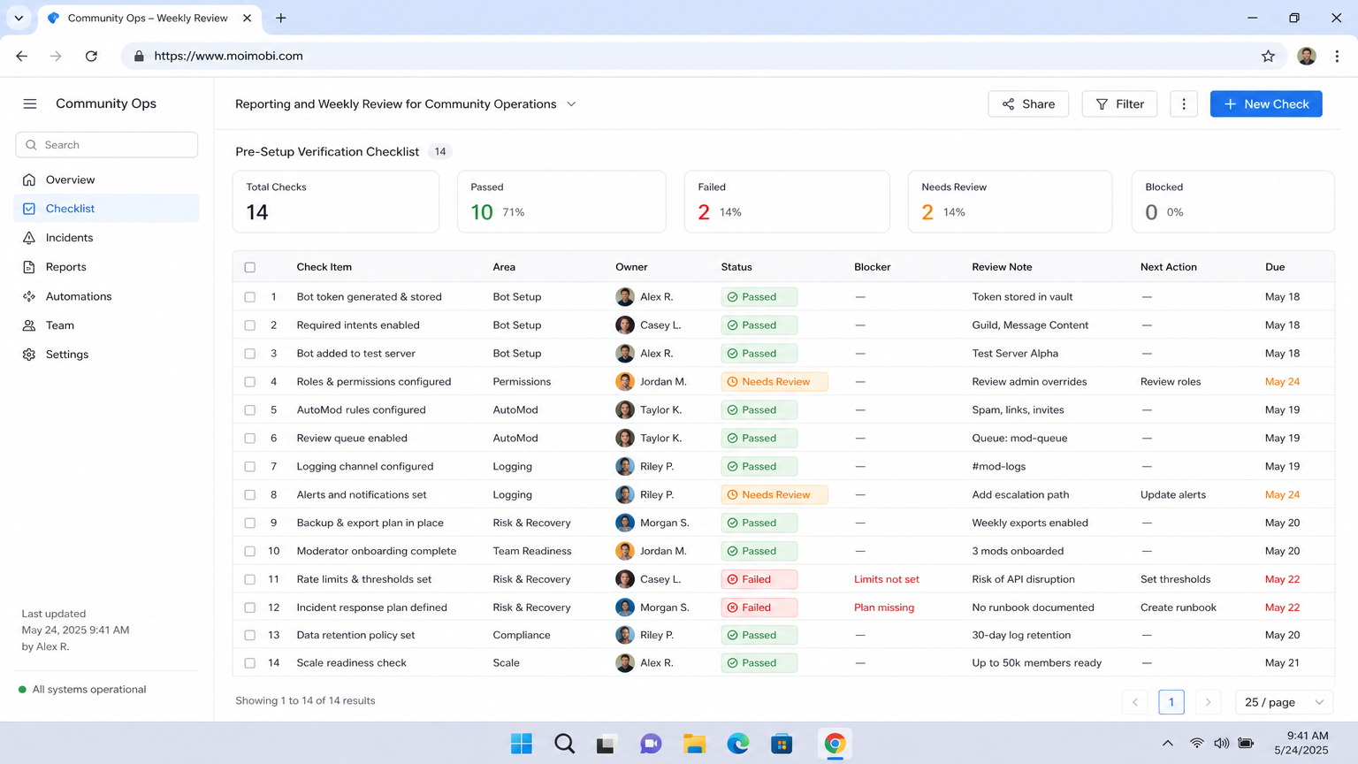The image size is (1358, 764).
Task: Open Incidents in the sidebar
Action: tap(107, 238)
